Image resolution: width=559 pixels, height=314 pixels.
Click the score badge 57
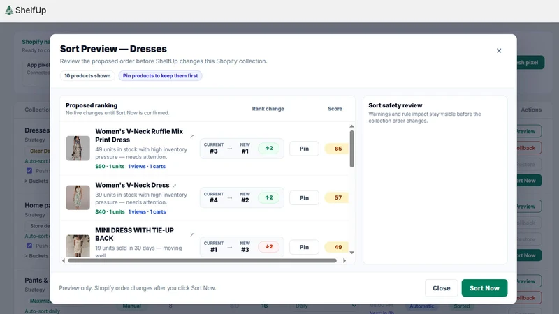pos(337,197)
